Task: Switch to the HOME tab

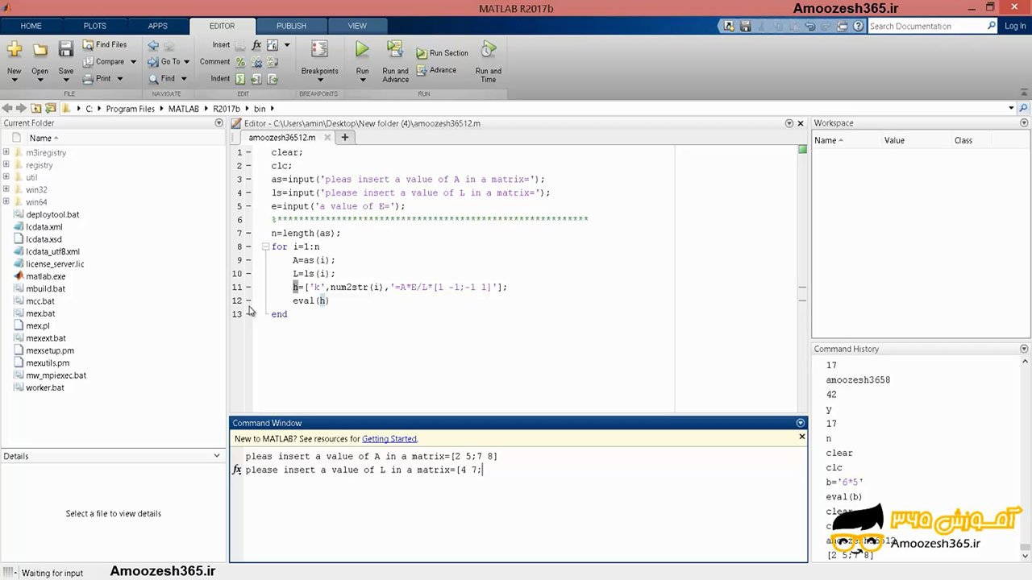Action: pyautogui.click(x=31, y=26)
